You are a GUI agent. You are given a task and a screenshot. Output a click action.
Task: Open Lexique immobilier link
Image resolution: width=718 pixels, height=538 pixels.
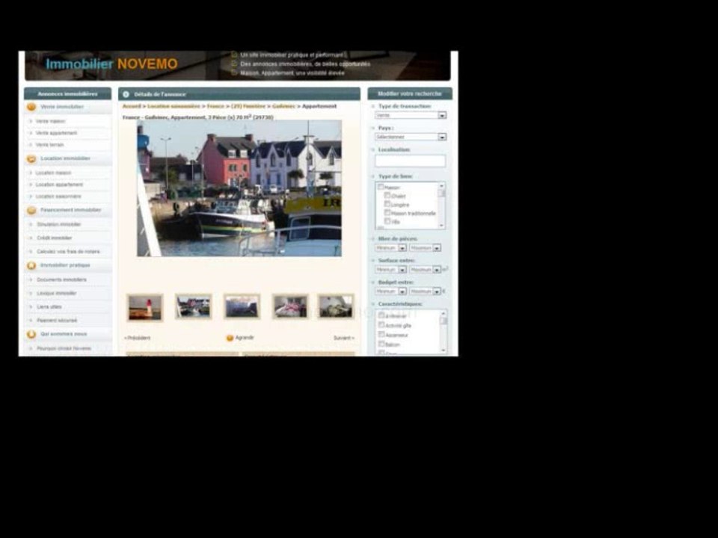[56, 294]
